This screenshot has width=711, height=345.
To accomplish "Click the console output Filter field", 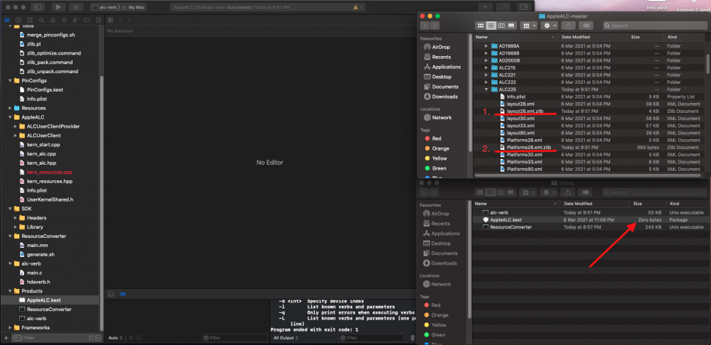I will coord(371,338).
